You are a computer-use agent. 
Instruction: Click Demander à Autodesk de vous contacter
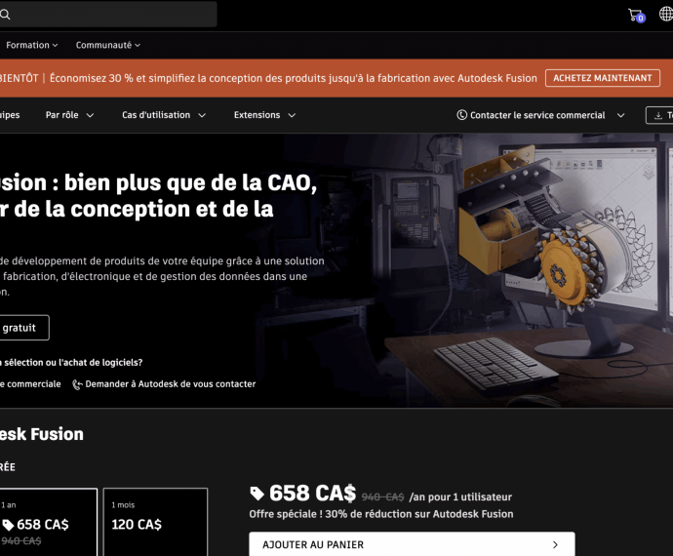pyautogui.click(x=170, y=384)
